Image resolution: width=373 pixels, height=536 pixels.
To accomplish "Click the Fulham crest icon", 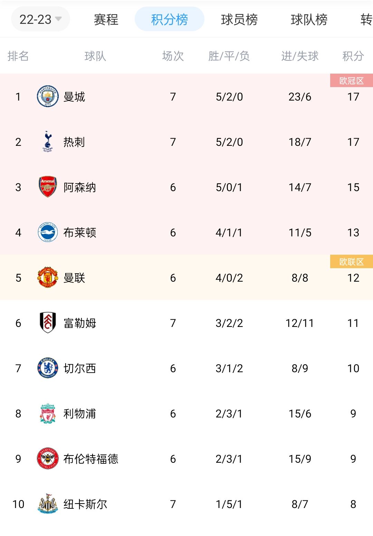I will (x=48, y=322).
